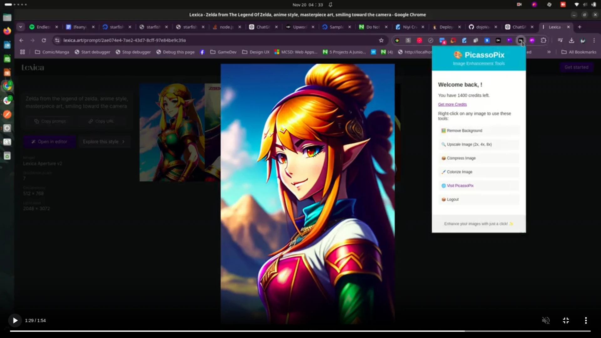
Task: Expand the bookmarks overflow chevron
Action: (549, 52)
